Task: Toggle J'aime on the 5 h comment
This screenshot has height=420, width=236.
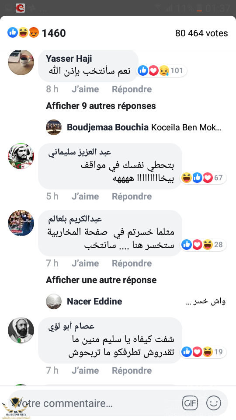Action: click(x=85, y=196)
